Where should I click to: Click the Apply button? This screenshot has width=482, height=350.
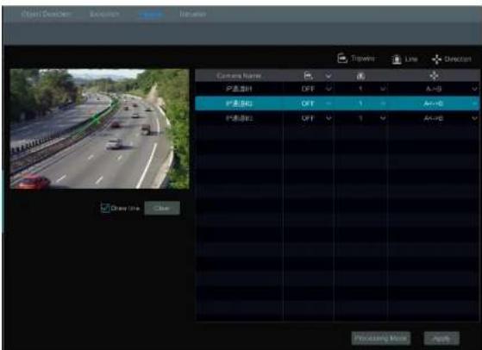[441, 338]
